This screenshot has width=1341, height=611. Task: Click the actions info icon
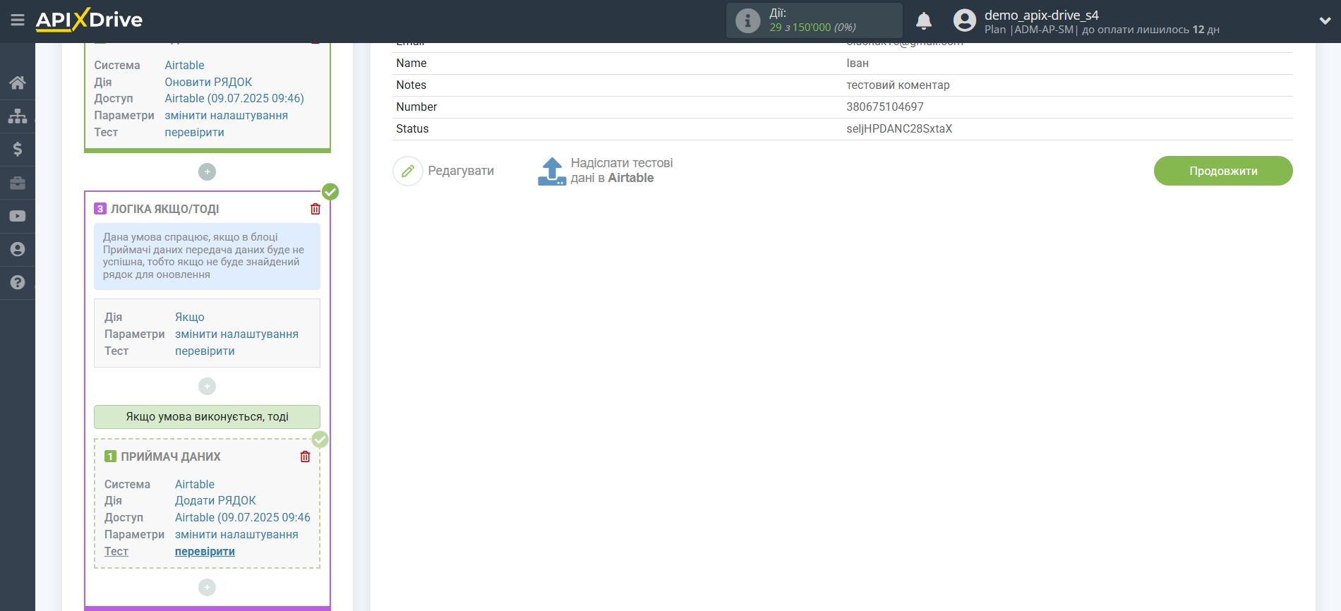click(747, 20)
